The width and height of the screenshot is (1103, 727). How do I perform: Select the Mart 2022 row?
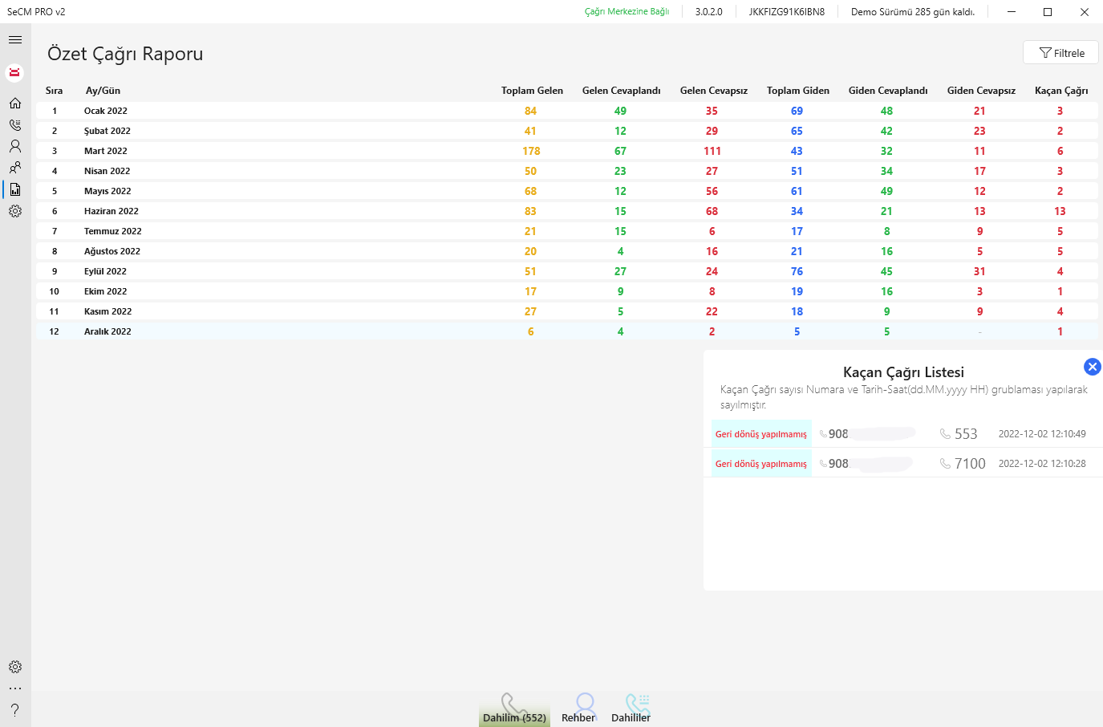[x=105, y=151]
